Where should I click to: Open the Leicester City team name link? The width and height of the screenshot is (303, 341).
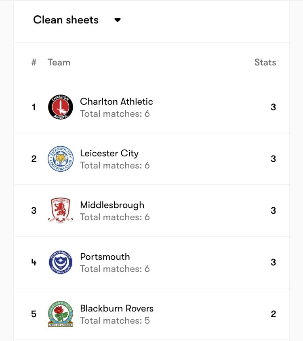point(109,154)
